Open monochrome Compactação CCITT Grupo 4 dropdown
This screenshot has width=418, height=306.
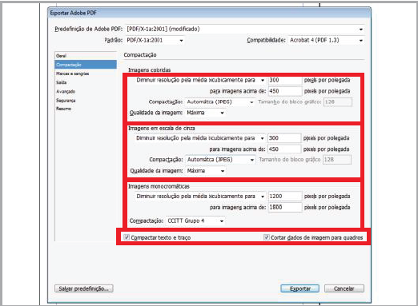(195, 221)
